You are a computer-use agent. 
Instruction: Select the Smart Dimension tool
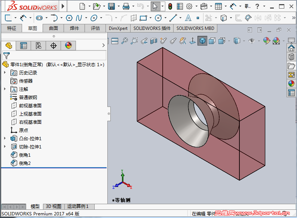[x=23, y=18]
